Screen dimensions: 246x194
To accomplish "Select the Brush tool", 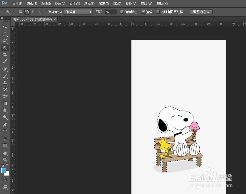I will pyautogui.click(x=5, y=76).
